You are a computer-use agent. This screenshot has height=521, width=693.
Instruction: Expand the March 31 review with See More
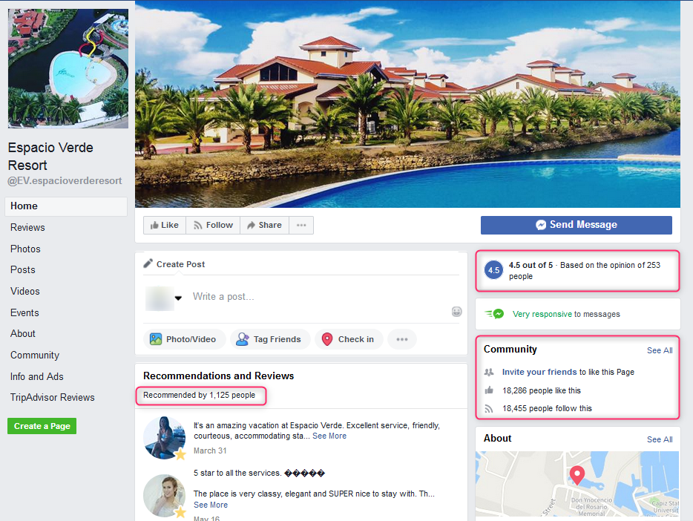329,436
